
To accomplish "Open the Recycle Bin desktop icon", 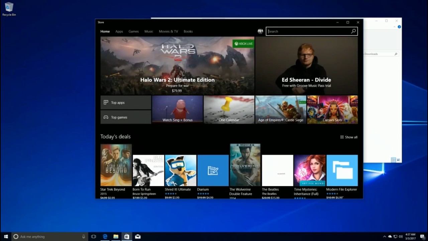I will (9, 9).
